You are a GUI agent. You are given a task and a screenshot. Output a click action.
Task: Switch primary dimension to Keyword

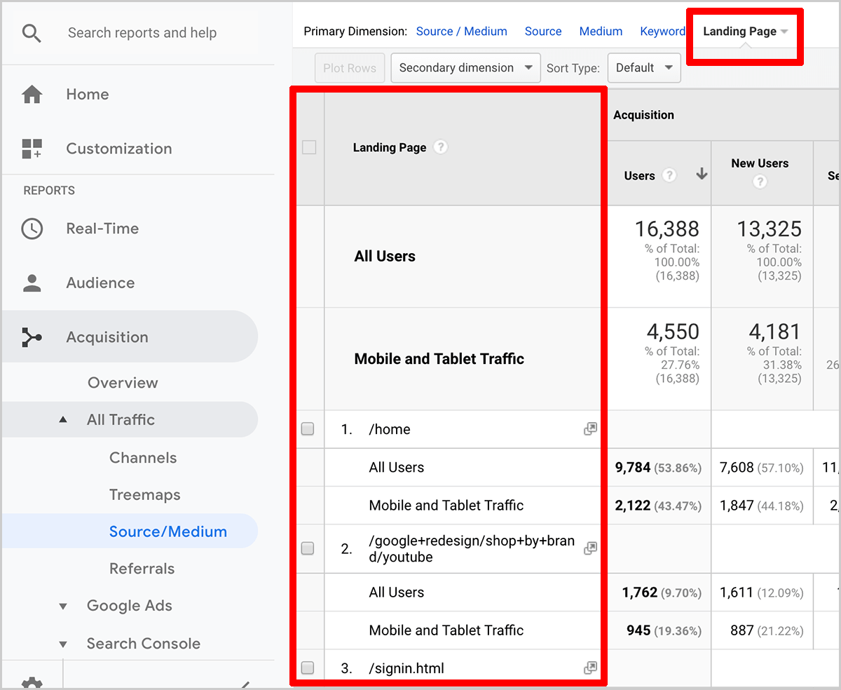[662, 32]
